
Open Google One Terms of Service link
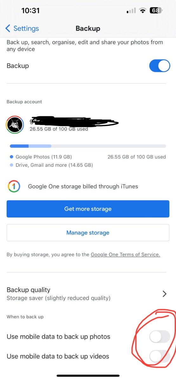125,255
